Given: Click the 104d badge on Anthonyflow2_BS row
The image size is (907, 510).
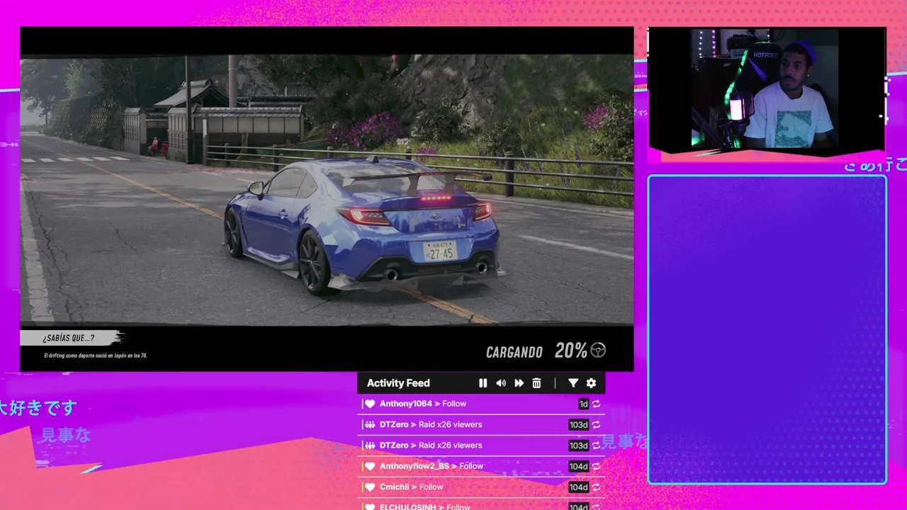Looking at the screenshot, I should [x=579, y=466].
